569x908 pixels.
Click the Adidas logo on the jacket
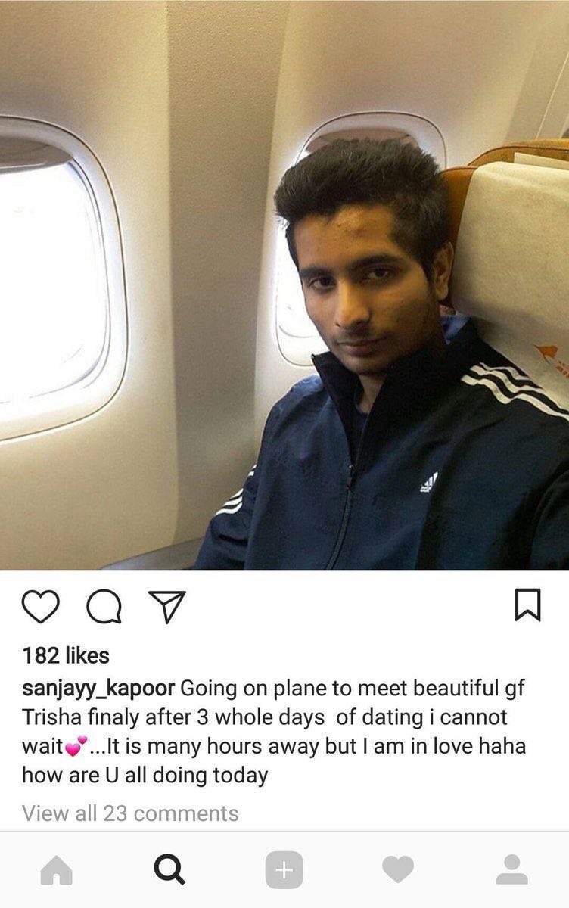point(429,481)
